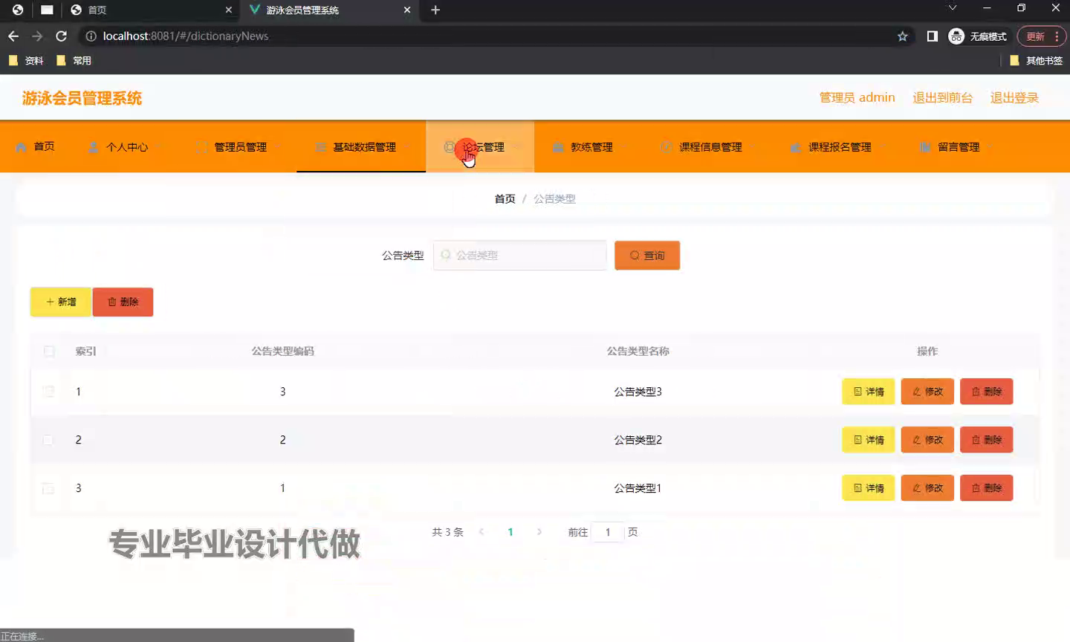Click the 首页 home icon in the nav bar
Screen dimensions: 1070x642
click(x=21, y=147)
